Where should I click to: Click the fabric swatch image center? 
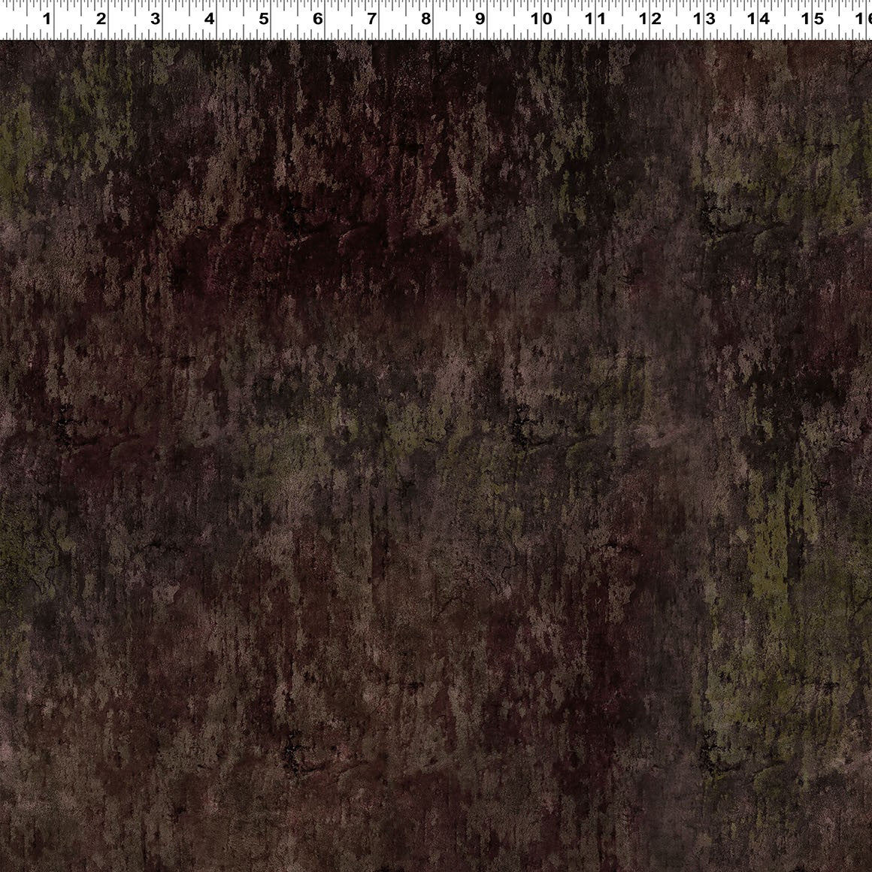tap(436, 455)
